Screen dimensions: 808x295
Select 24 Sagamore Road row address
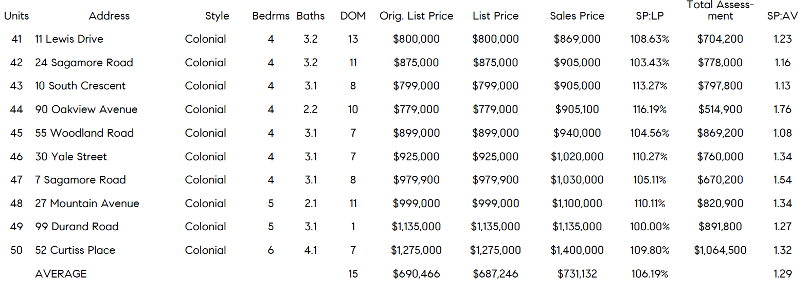[x=84, y=63]
